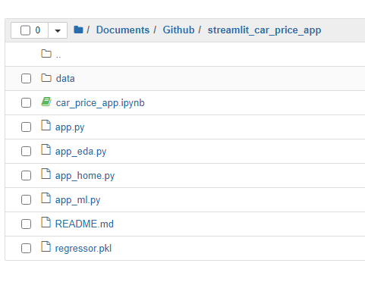Tick the checkbox for app_eda.py

[26, 151]
